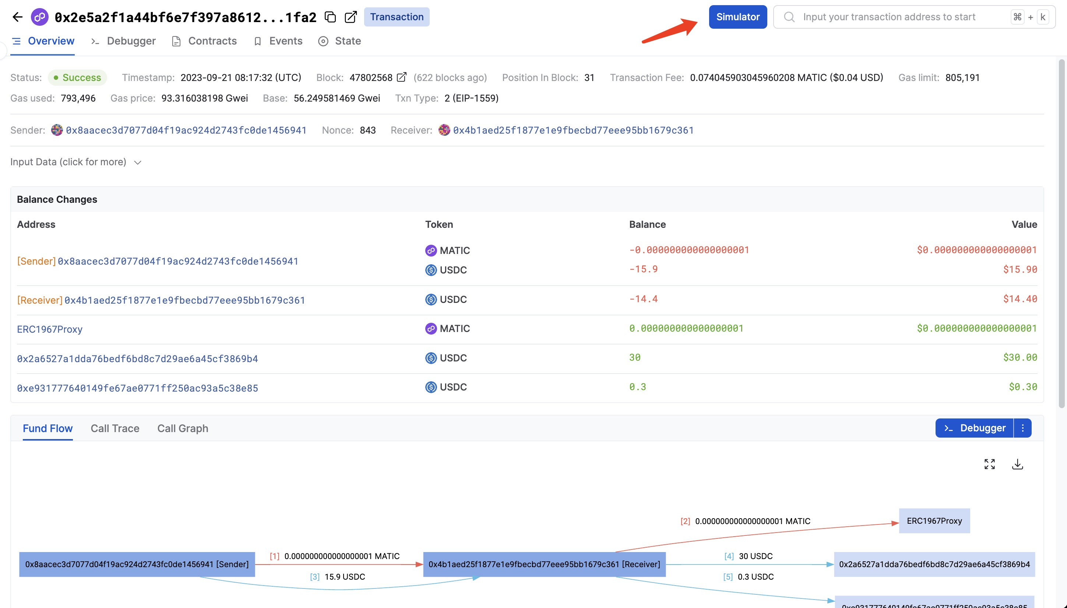Viewport: 1067px width, 608px height.
Task: Copy the transaction hash
Action: (x=330, y=17)
